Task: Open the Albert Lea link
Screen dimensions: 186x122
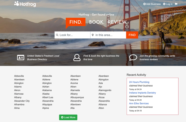Action: [48, 97]
